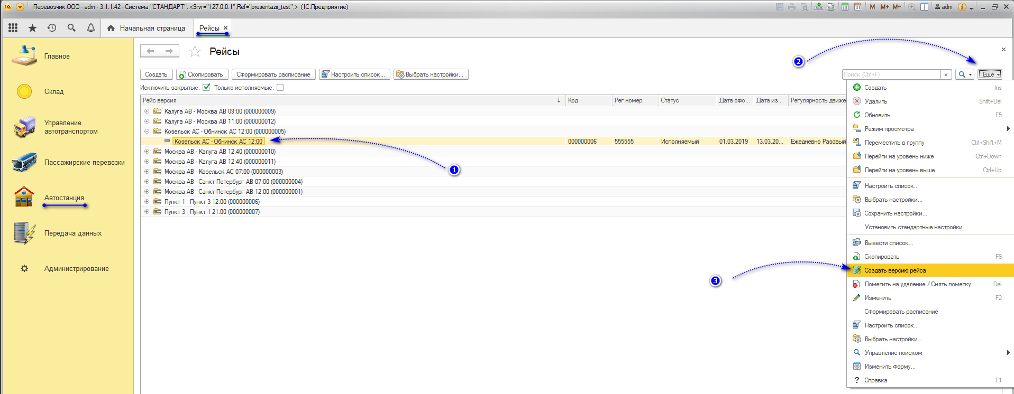This screenshot has height=394, width=1014.
Task: Open the sections menu grid icon
Action: pyautogui.click(x=13, y=28)
